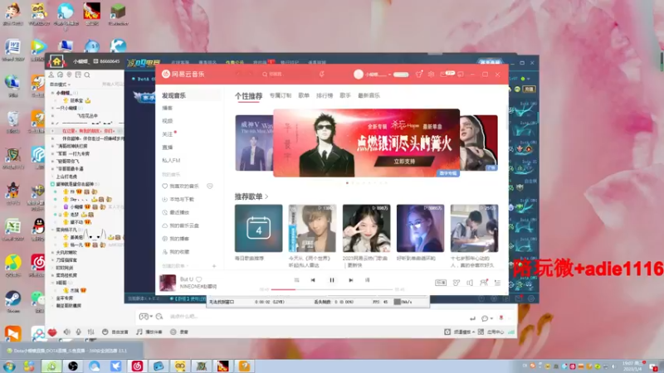Switch to mini mode icon in header
The width and height of the screenshot is (664, 373).
click(x=461, y=74)
